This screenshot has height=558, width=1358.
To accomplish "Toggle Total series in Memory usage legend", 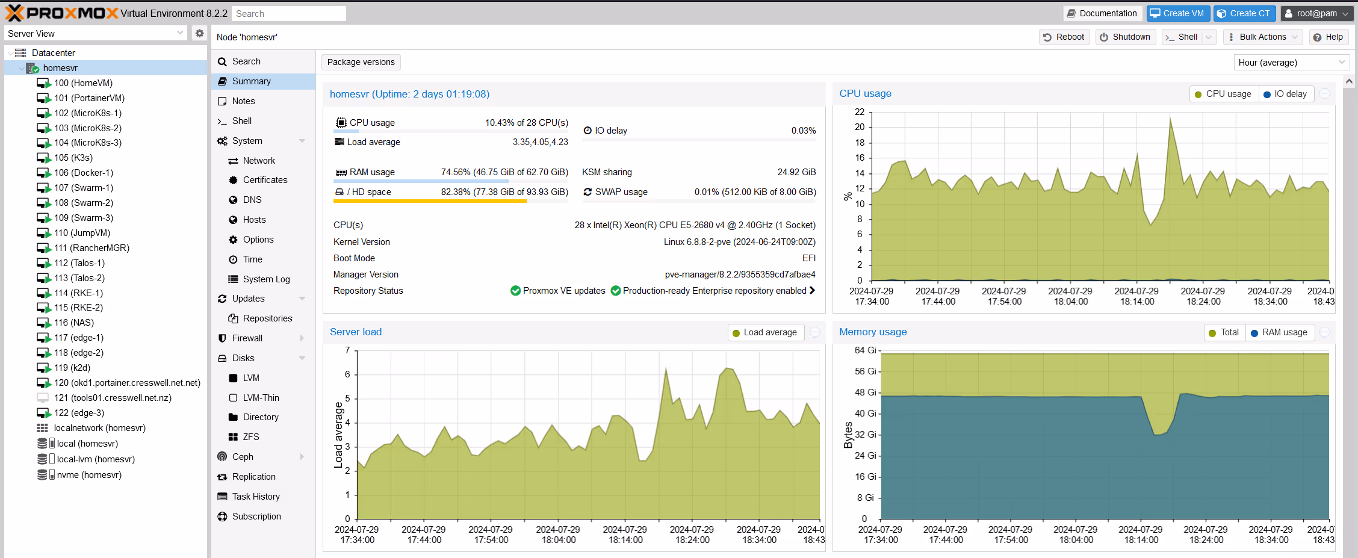I will (x=1224, y=332).
